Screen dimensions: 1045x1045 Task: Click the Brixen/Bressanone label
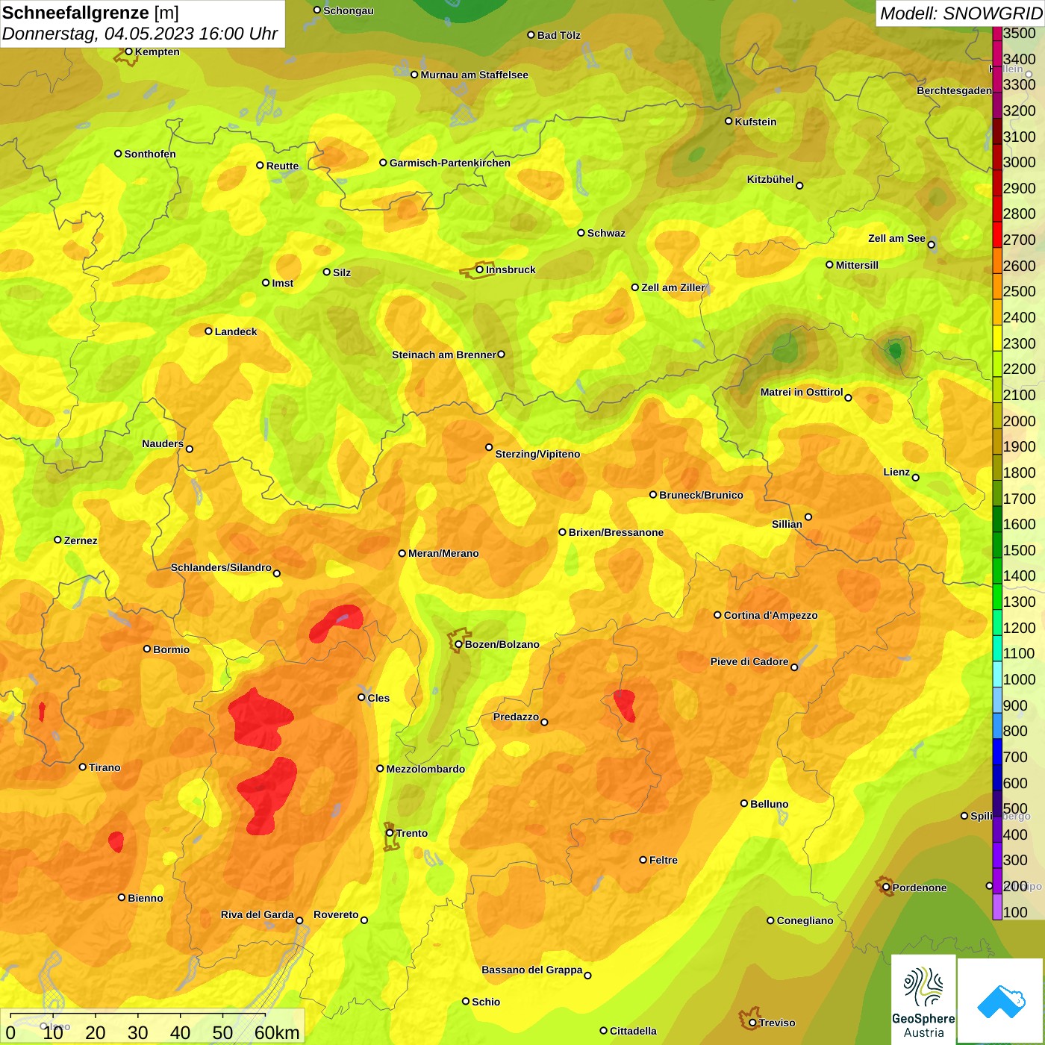click(616, 532)
